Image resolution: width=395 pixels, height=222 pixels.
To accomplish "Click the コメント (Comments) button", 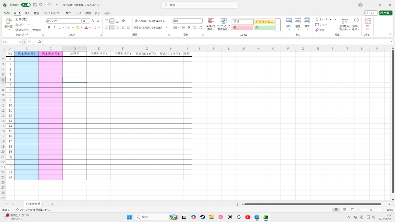I will coord(371,13).
